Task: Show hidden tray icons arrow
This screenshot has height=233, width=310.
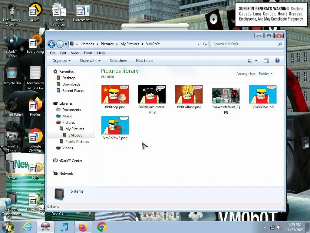Action: [265, 227]
